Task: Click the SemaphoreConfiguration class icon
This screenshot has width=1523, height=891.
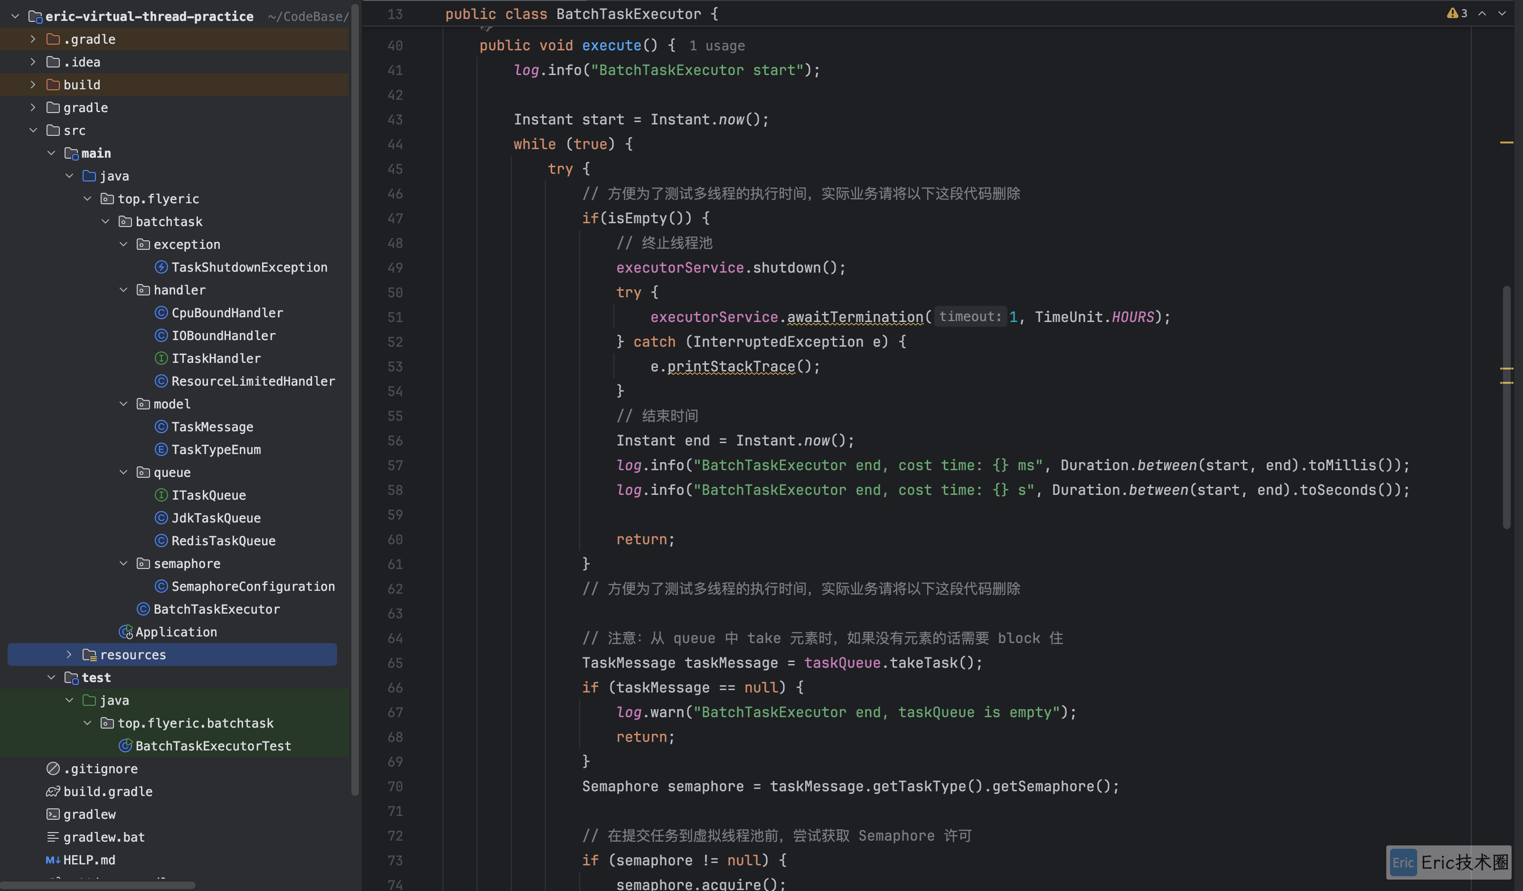Action: click(161, 587)
